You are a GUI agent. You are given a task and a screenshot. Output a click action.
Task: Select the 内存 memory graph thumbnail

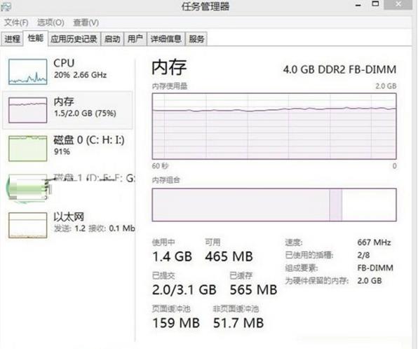pyautogui.click(x=28, y=110)
